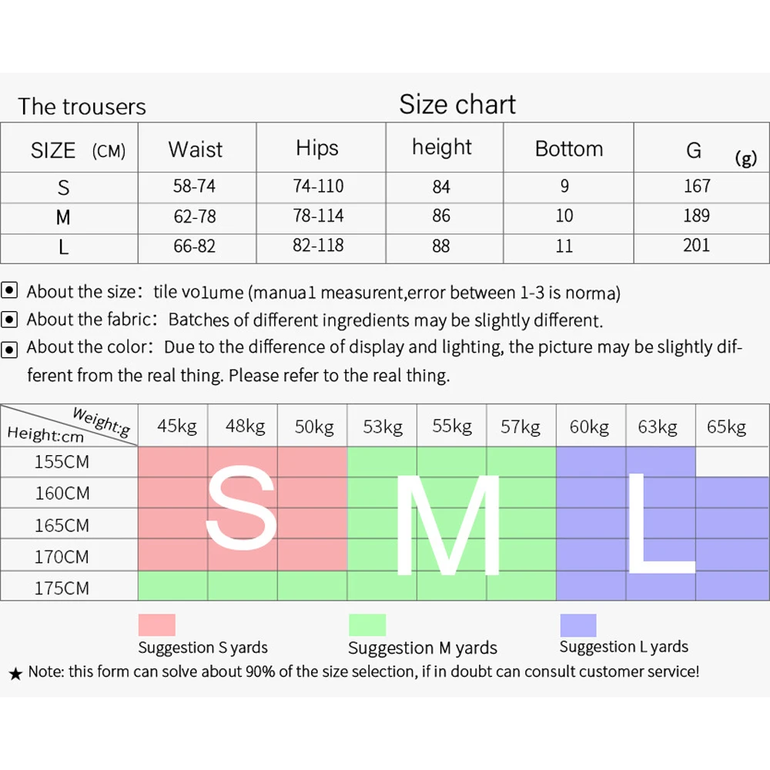Click the large white S letter
Image resolution: width=770 pixels, height=770 pixels.
point(241,511)
